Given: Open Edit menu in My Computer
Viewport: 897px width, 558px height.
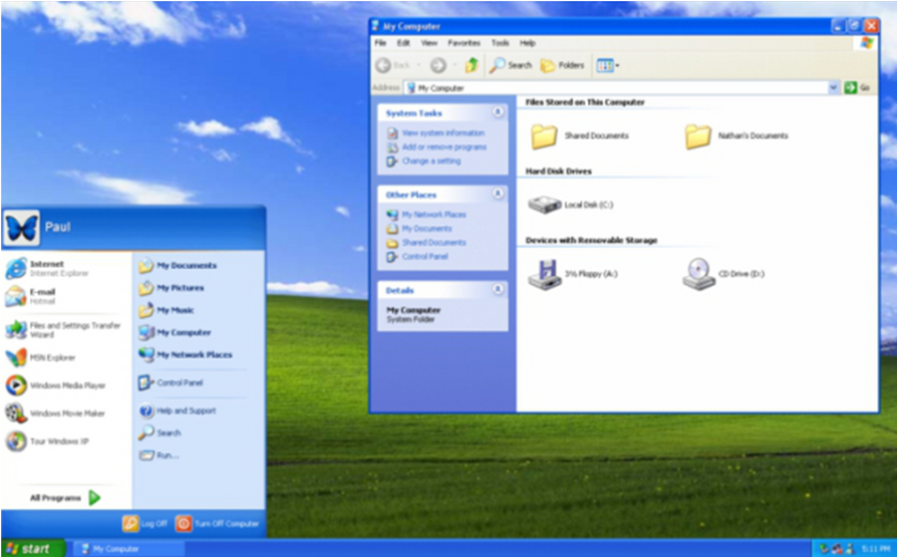Looking at the screenshot, I should [x=404, y=43].
